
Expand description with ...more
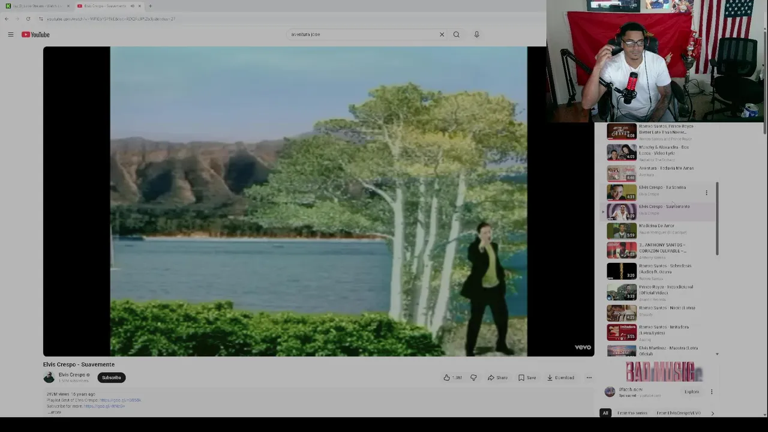pos(54,412)
